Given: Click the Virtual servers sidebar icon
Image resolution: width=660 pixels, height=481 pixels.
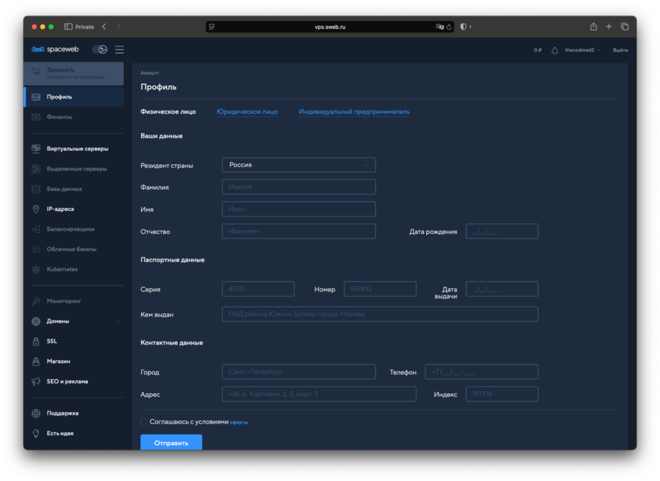Looking at the screenshot, I should pyautogui.click(x=36, y=149).
